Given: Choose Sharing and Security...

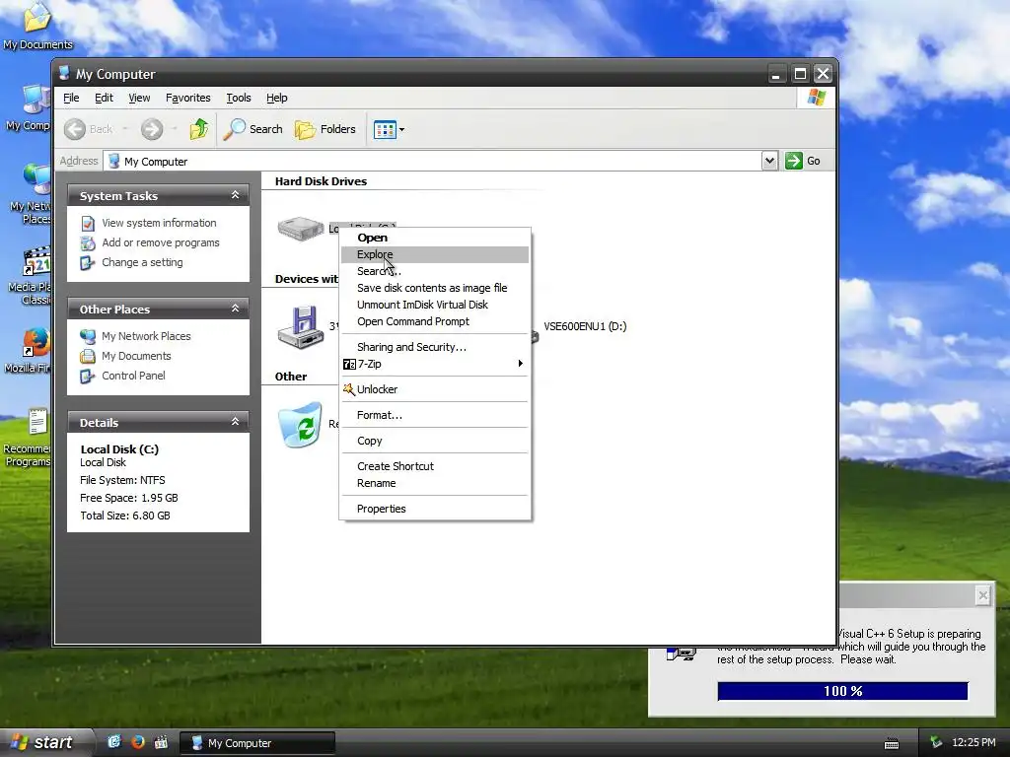Looking at the screenshot, I should click(x=435, y=347).
